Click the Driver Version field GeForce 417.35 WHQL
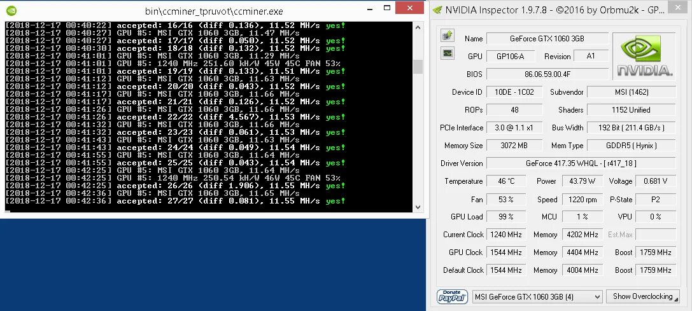Image resolution: width=692 pixels, height=311 pixels. pos(581,163)
